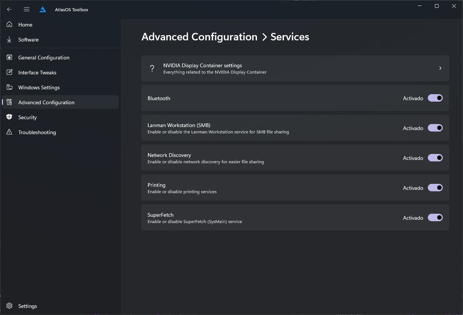Turn off Lanman Workstation (SMB) switch
The image size is (463, 315).
435,128
